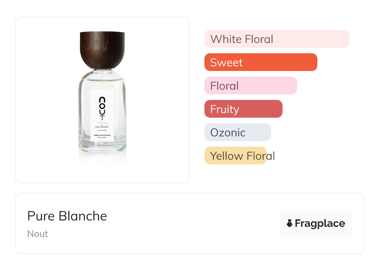
Task: Click the letter O in the NOUT logo
Action: click(x=102, y=106)
